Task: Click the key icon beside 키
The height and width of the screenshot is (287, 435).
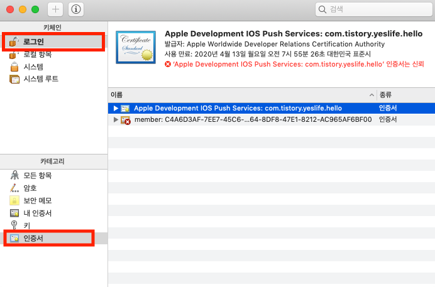Action: click(x=14, y=225)
